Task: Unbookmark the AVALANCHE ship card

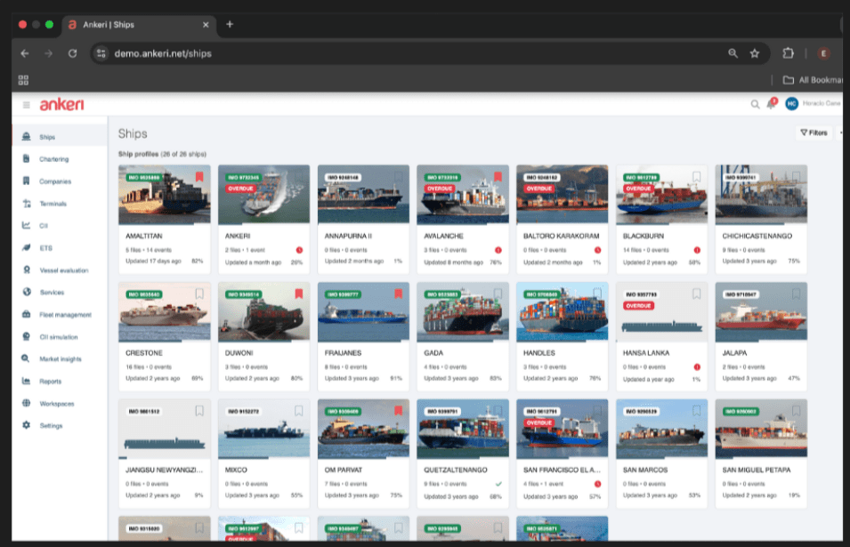Action: tap(499, 175)
